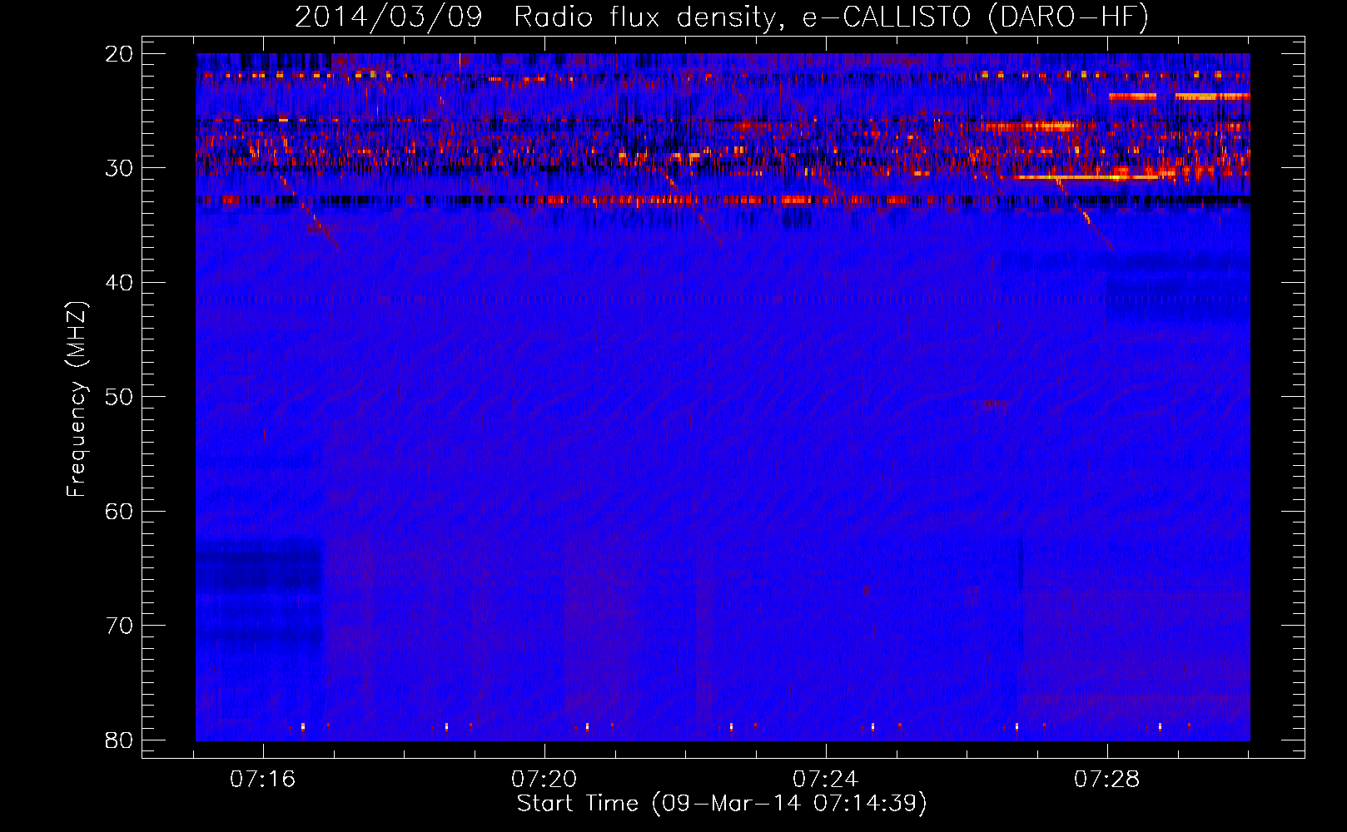Click the frequency tick label 60

coord(119,512)
